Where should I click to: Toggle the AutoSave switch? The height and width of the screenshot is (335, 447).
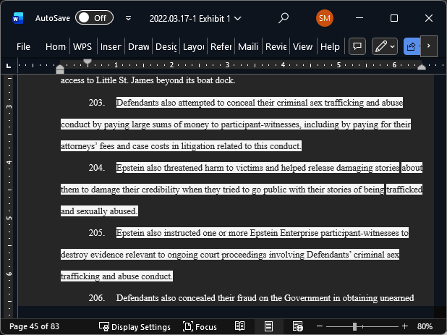coord(94,18)
